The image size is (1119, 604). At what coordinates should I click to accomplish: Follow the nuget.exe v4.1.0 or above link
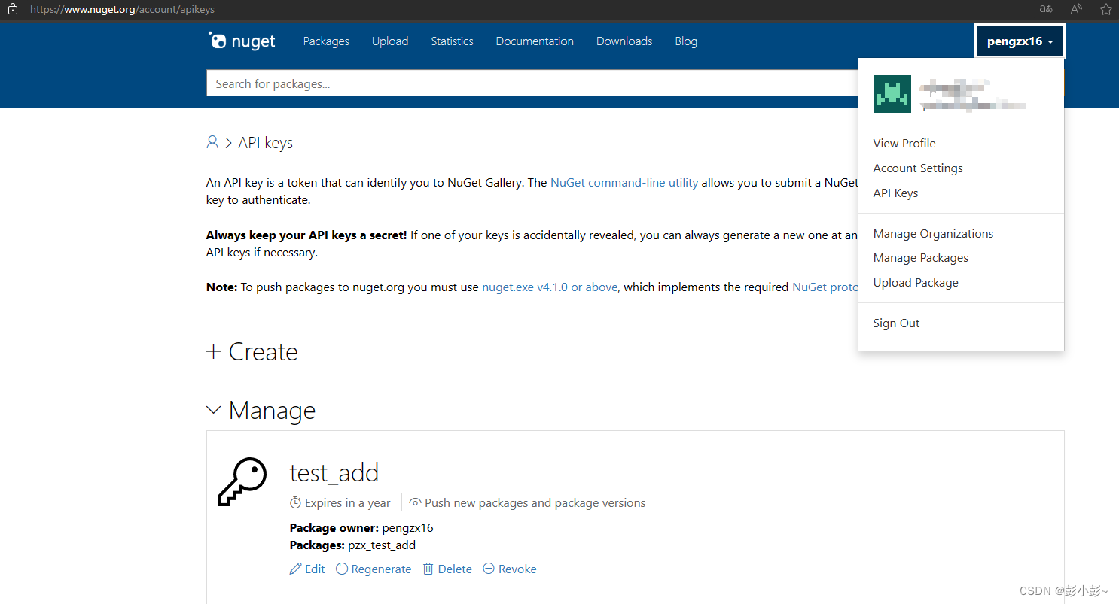[x=550, y=287]
